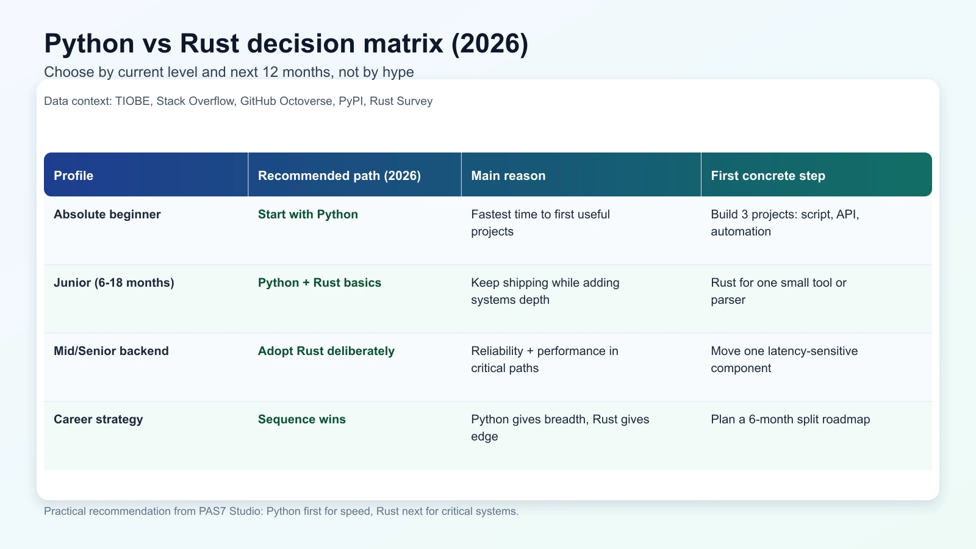Click the "Sequence wins" recommendation
The width and height of the screenshot is (976, 549).
pos(301,419)
